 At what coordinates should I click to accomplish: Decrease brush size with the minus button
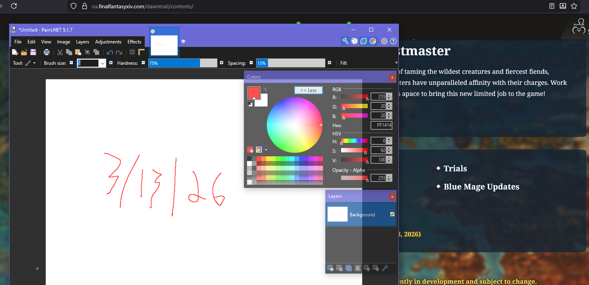pyautogui.click(x=72, y=63)
